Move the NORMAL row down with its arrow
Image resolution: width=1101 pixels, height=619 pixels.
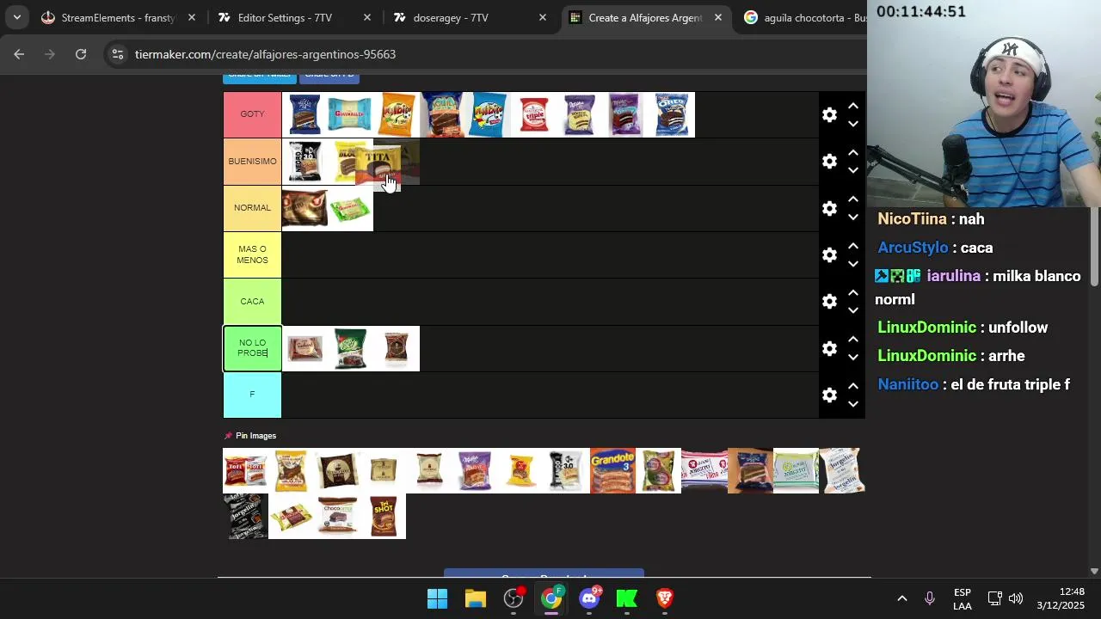point(852,218)
